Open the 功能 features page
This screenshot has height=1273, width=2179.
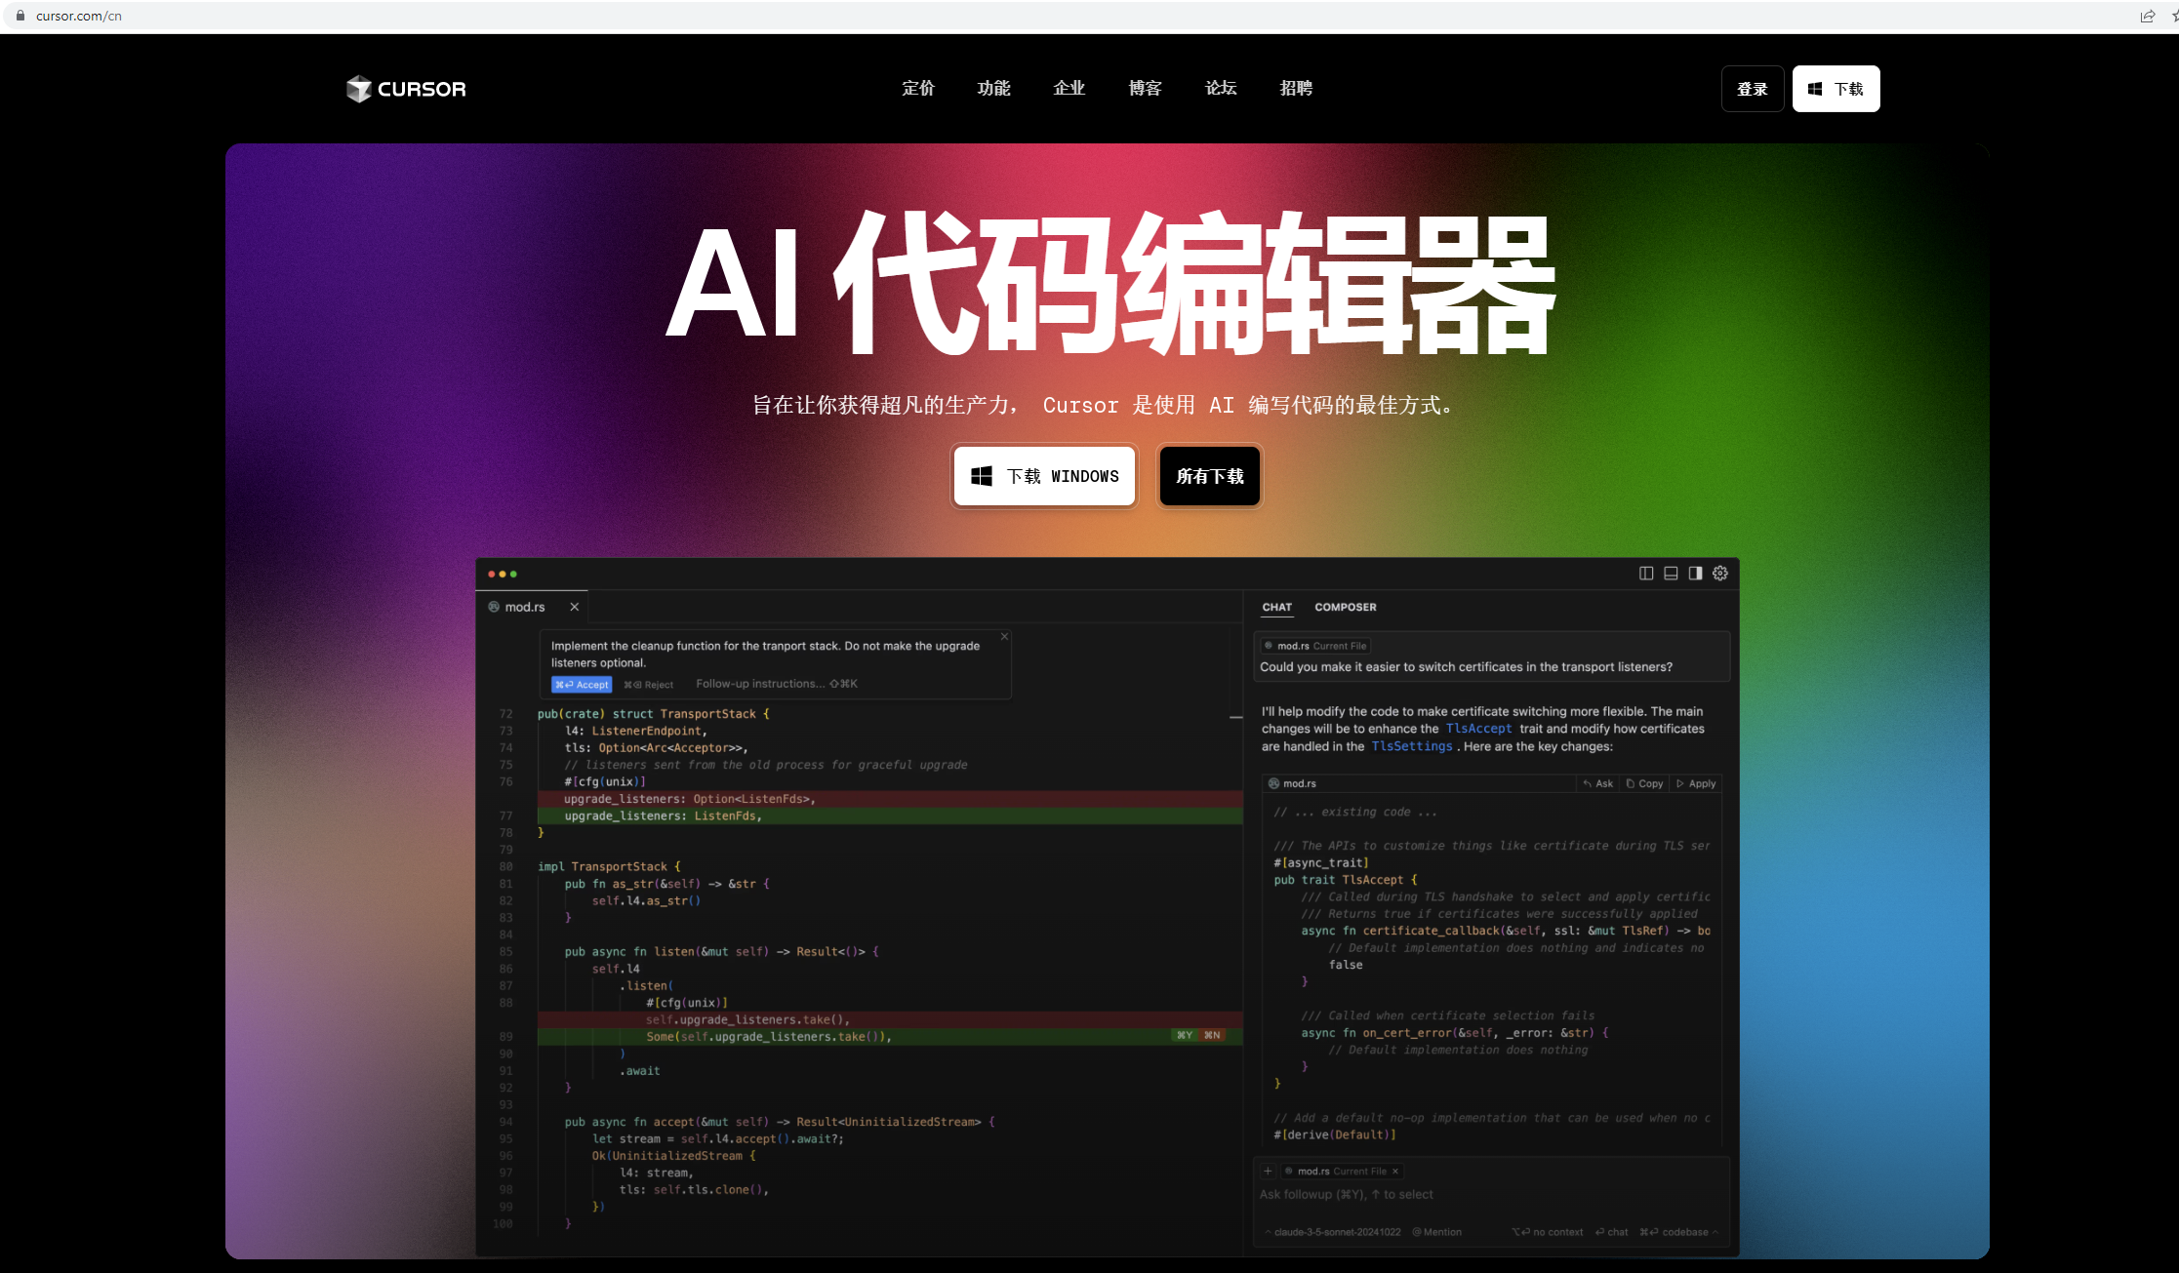tap(993, 88)
